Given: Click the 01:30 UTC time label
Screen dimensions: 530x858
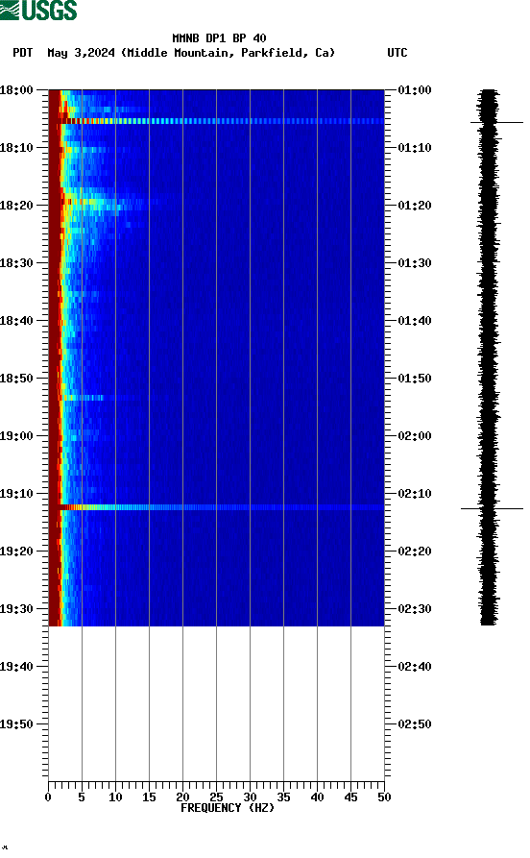Looking at the screenshot, I should [415, 262].
